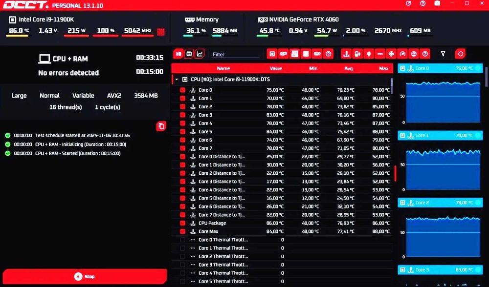Toggle the GPU hardware filter icon
Image resolution: width=489 pixels, height=287 pixels.
(283, 54)
